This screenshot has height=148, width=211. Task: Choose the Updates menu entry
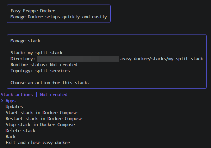(x=14, y=107)
